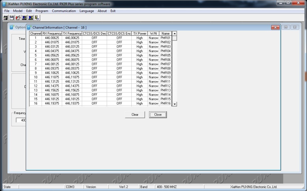Click the Ver1.2 status bar entry

click(123, 187)
